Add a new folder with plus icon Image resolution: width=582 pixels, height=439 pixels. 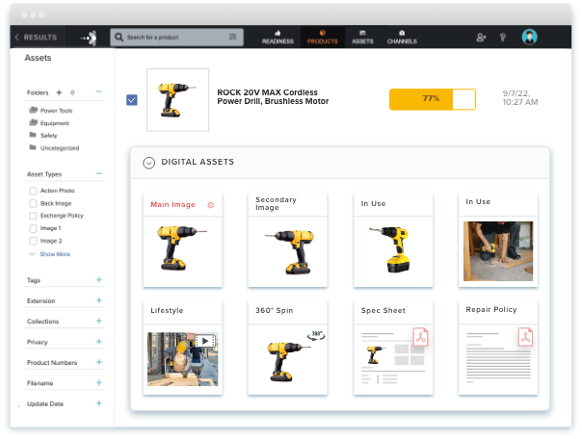(x=59, y=92)
